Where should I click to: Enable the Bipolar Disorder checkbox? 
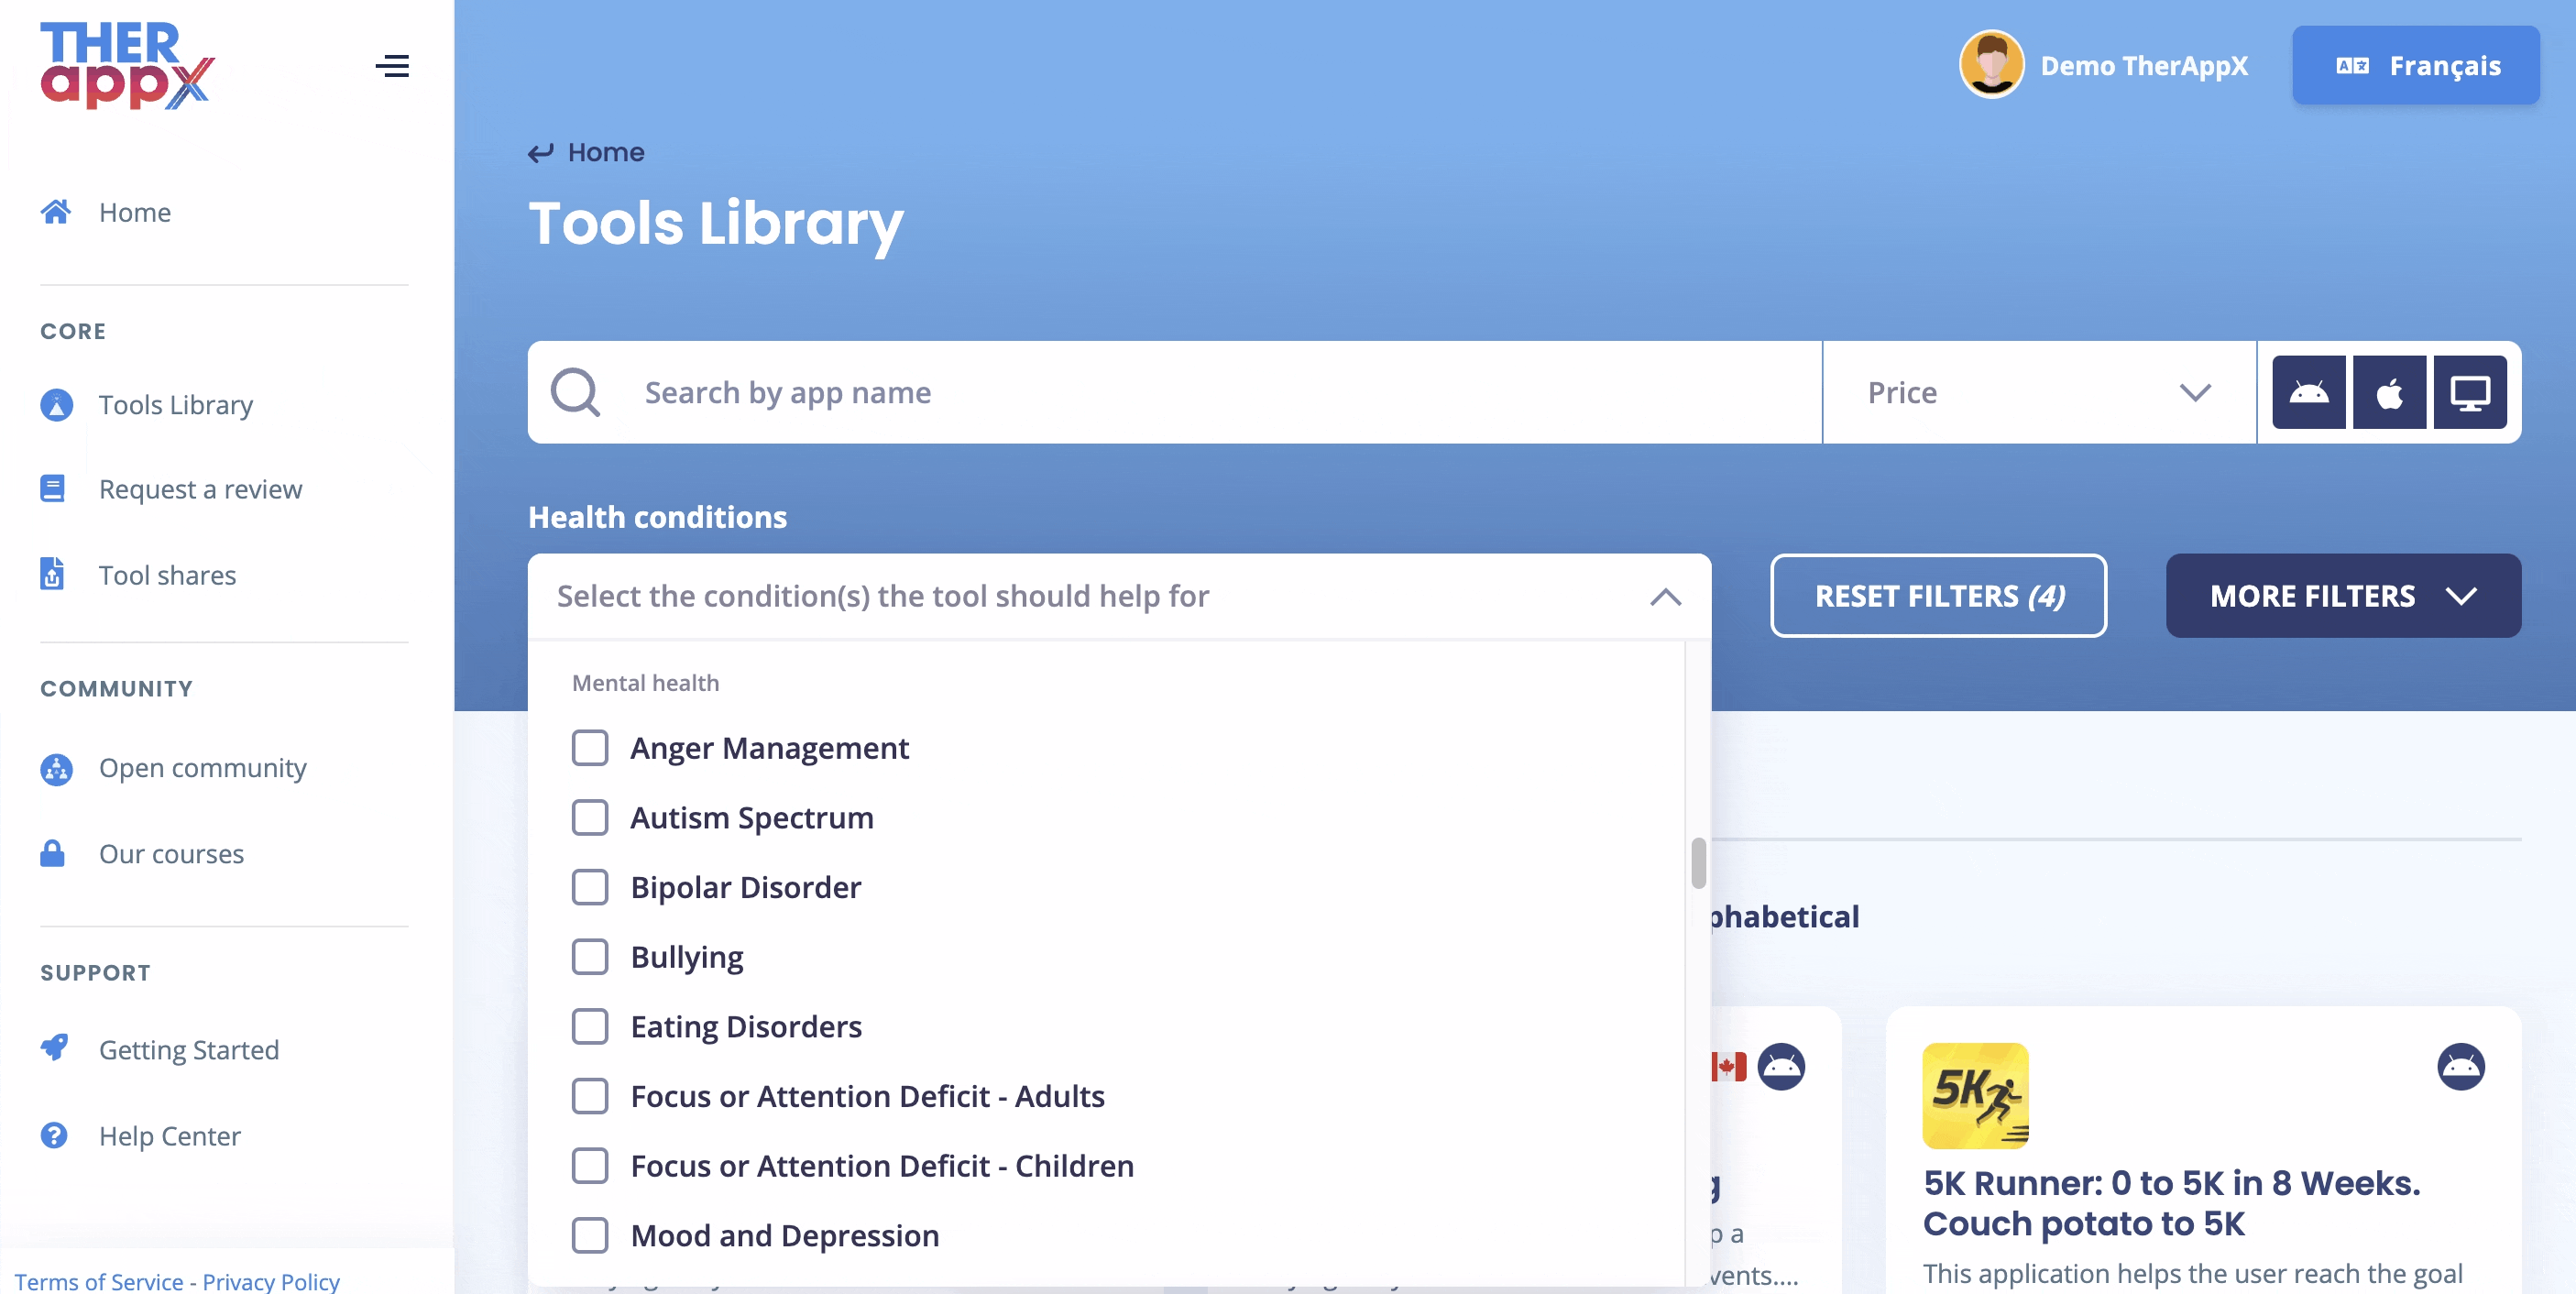click(x=590, y=887)
